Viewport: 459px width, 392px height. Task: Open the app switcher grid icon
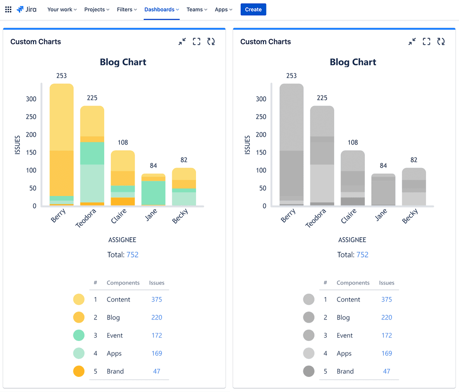8,9
